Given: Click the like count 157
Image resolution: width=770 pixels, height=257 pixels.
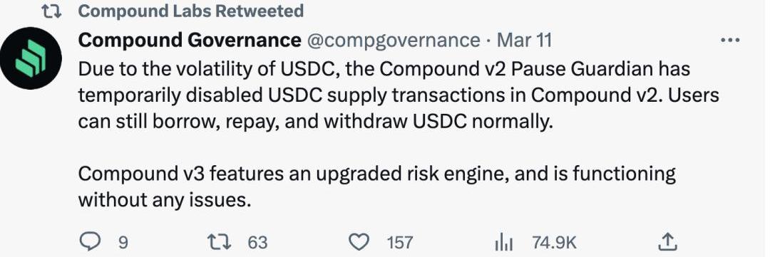Looking at the screenshot, I should 399,242.
